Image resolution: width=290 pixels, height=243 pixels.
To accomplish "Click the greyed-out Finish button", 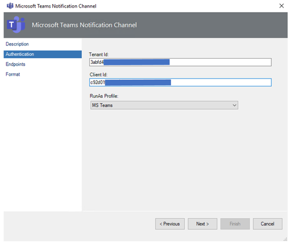I will 235,224.
